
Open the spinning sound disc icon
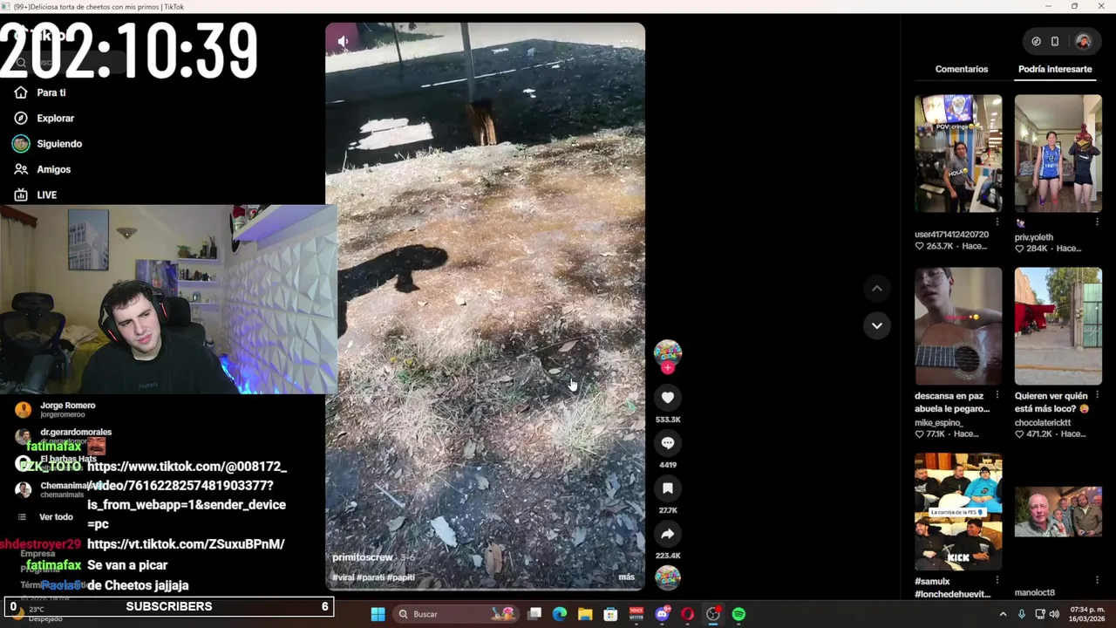click(x=668, y=577)
